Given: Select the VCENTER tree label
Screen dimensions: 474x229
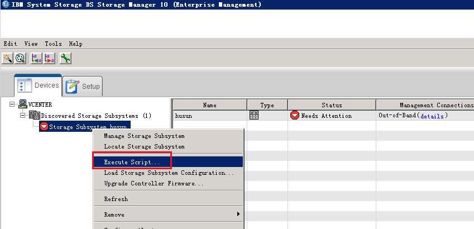Looking at the screenshot, I should click(x=40, y=104).
